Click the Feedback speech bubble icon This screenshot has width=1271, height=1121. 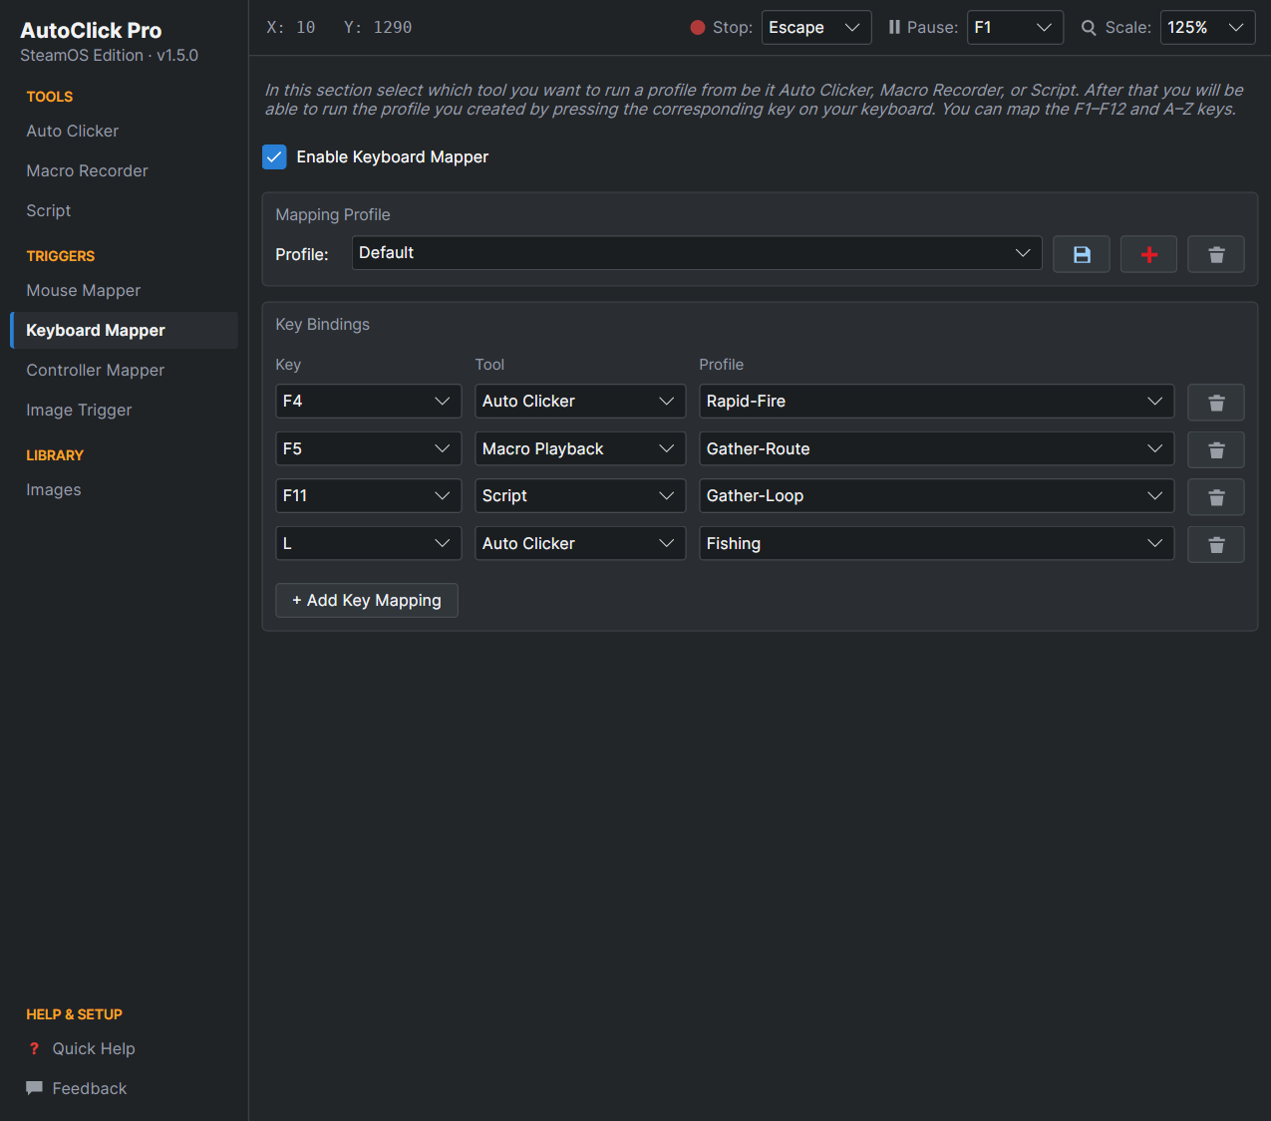coord(34,1088)
